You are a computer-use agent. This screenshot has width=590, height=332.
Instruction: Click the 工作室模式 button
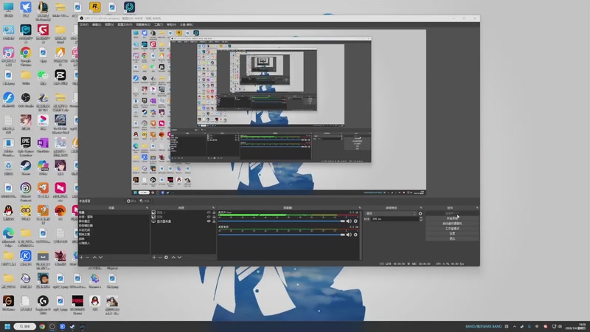point(452,229)
